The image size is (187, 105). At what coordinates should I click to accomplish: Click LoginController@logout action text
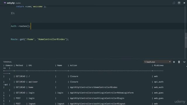pos(98,104)
